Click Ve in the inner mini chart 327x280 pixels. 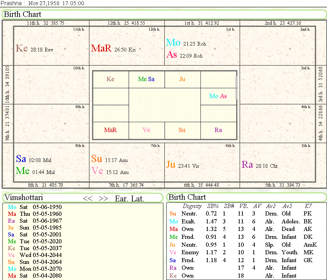tap(146, 130)
